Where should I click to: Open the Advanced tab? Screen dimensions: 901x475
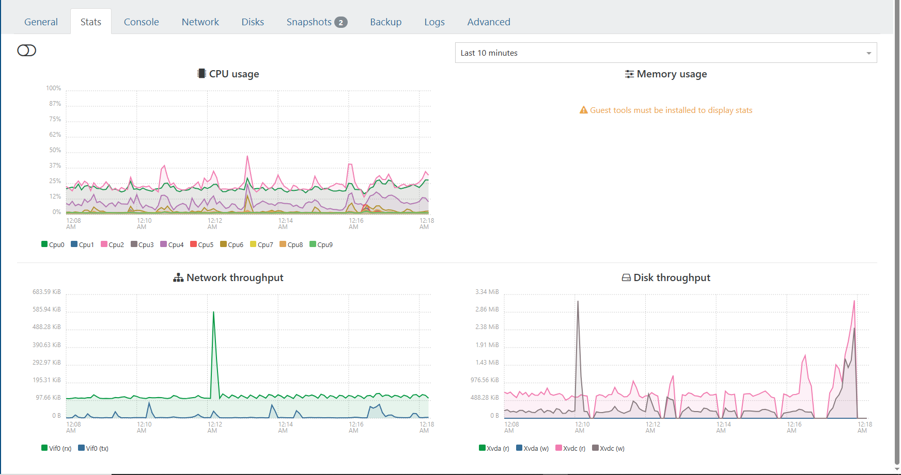click(x=488, y=22)
